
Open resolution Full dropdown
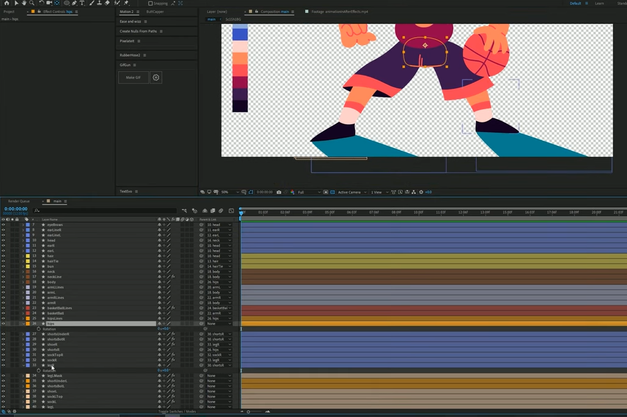[309, 192]
